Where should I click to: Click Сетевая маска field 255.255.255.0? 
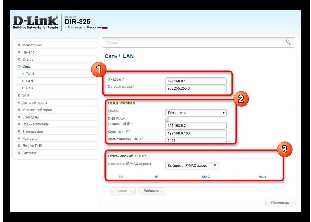pos(196,88)
